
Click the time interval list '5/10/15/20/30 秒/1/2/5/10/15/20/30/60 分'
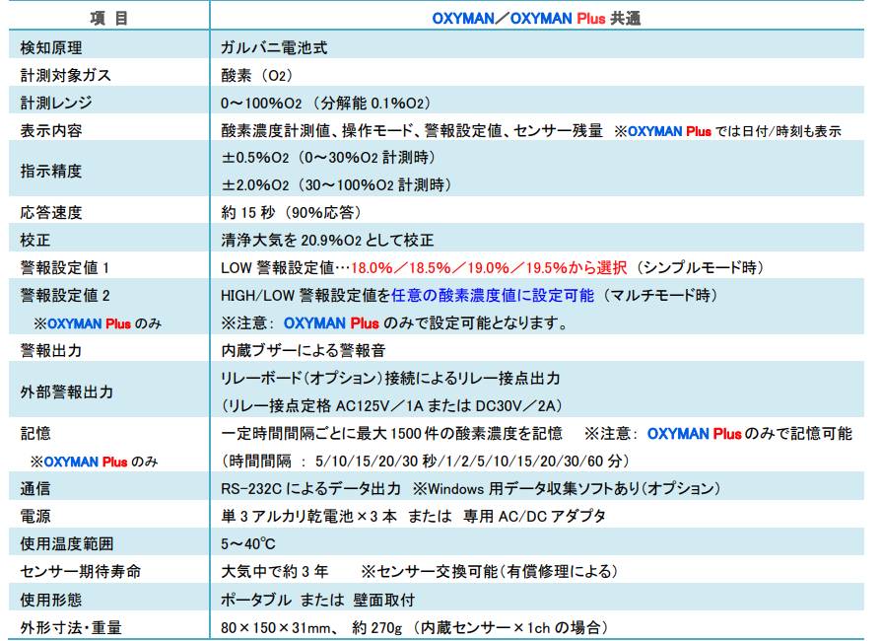(x=469, y=462)
